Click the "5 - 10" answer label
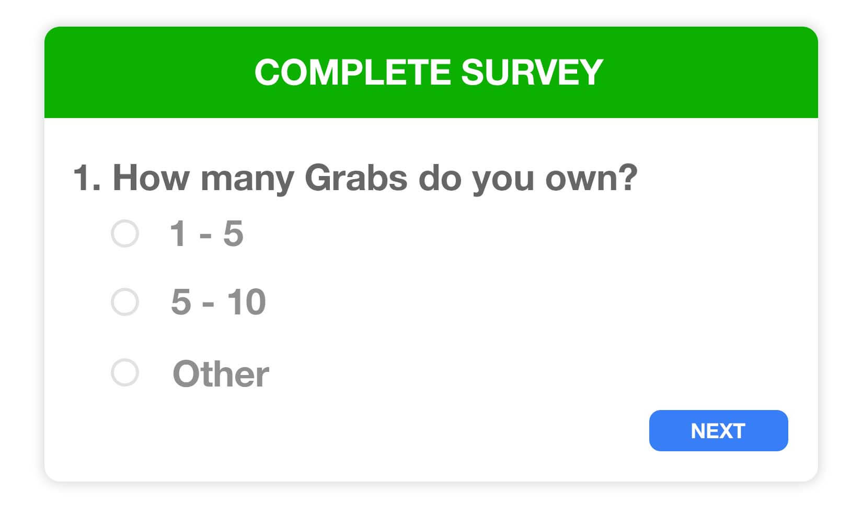The image size is (862, 515). pos(219,302)
